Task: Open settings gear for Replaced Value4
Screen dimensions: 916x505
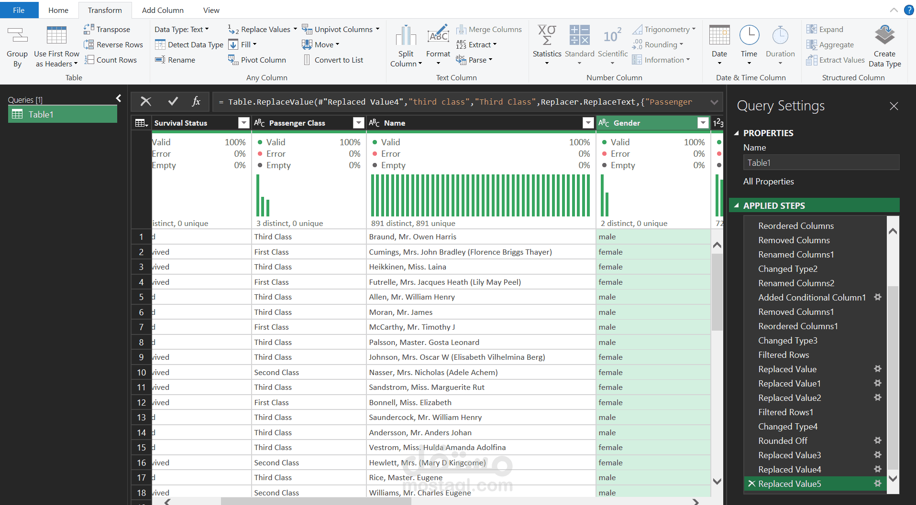Action: point(878,469)
